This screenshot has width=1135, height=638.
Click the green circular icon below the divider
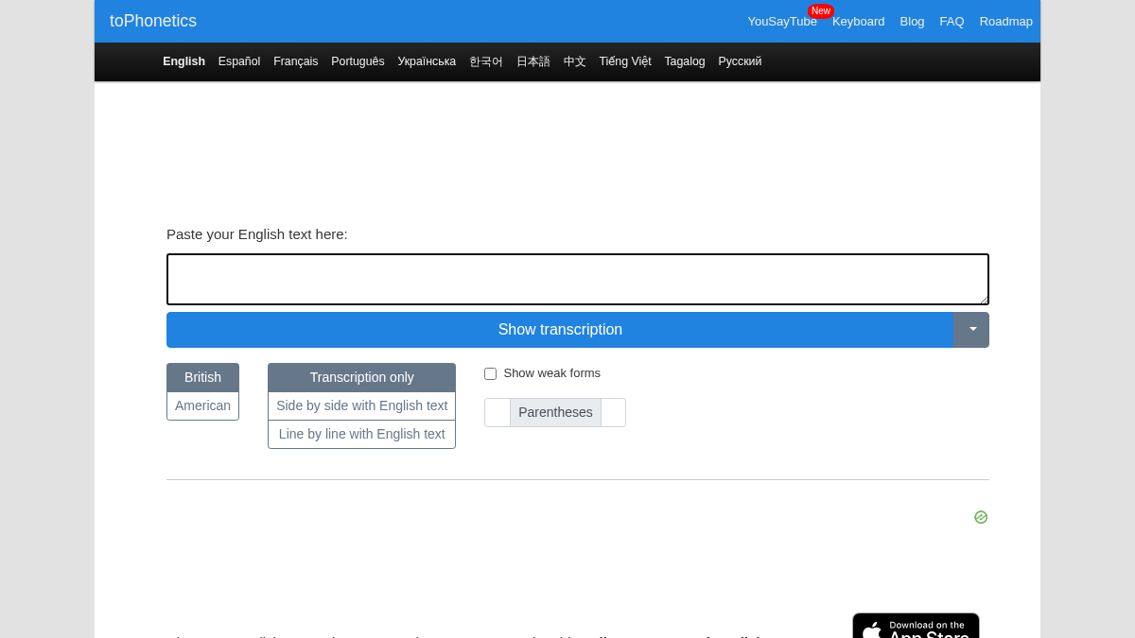981,517
